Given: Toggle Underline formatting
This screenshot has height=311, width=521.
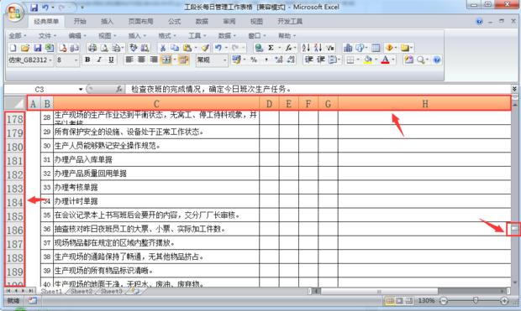Looking at the screenshot, I should point(111,60).
